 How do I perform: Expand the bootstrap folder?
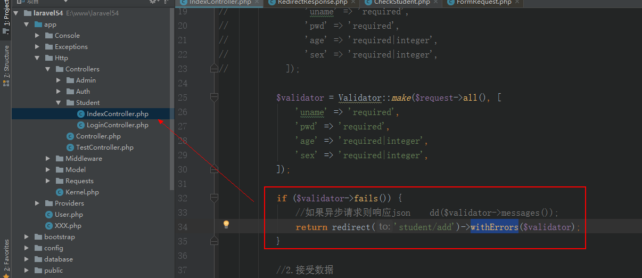27,237
